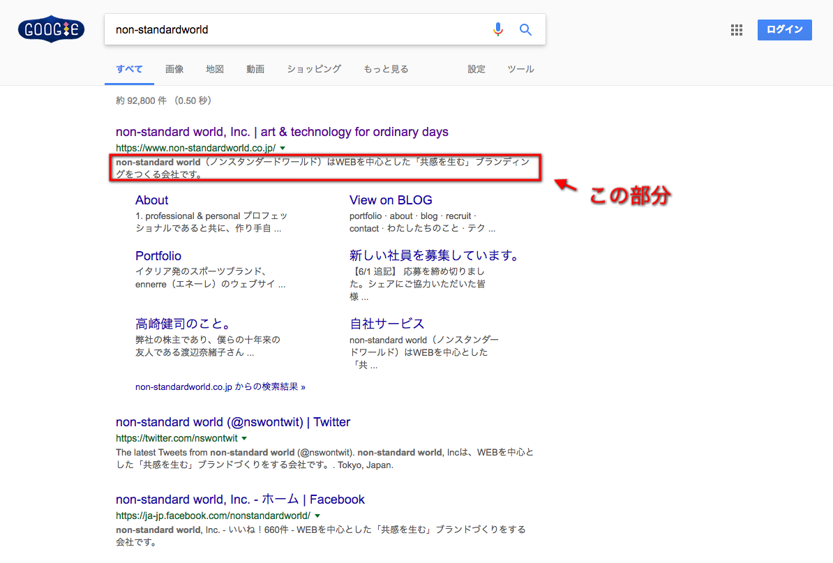Open the Portfolio sitelink
The height and width of the screenshot is (563, 833).
(x=158, y=256)
